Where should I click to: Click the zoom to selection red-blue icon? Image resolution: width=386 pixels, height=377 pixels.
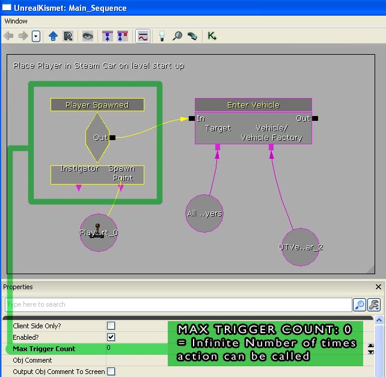click(123, 36)
